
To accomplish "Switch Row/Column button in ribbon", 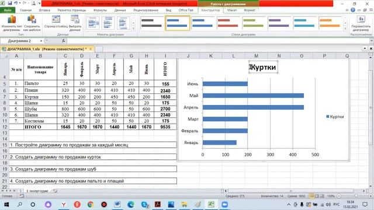I will (x=56, y=22).
